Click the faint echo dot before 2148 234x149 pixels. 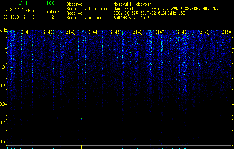[x=173, y=120]
